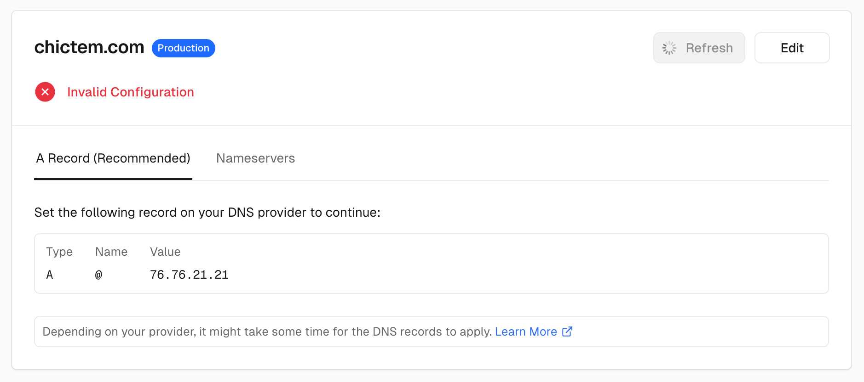Click the red error X icon
864x382 pixels.
pos(45,92)
